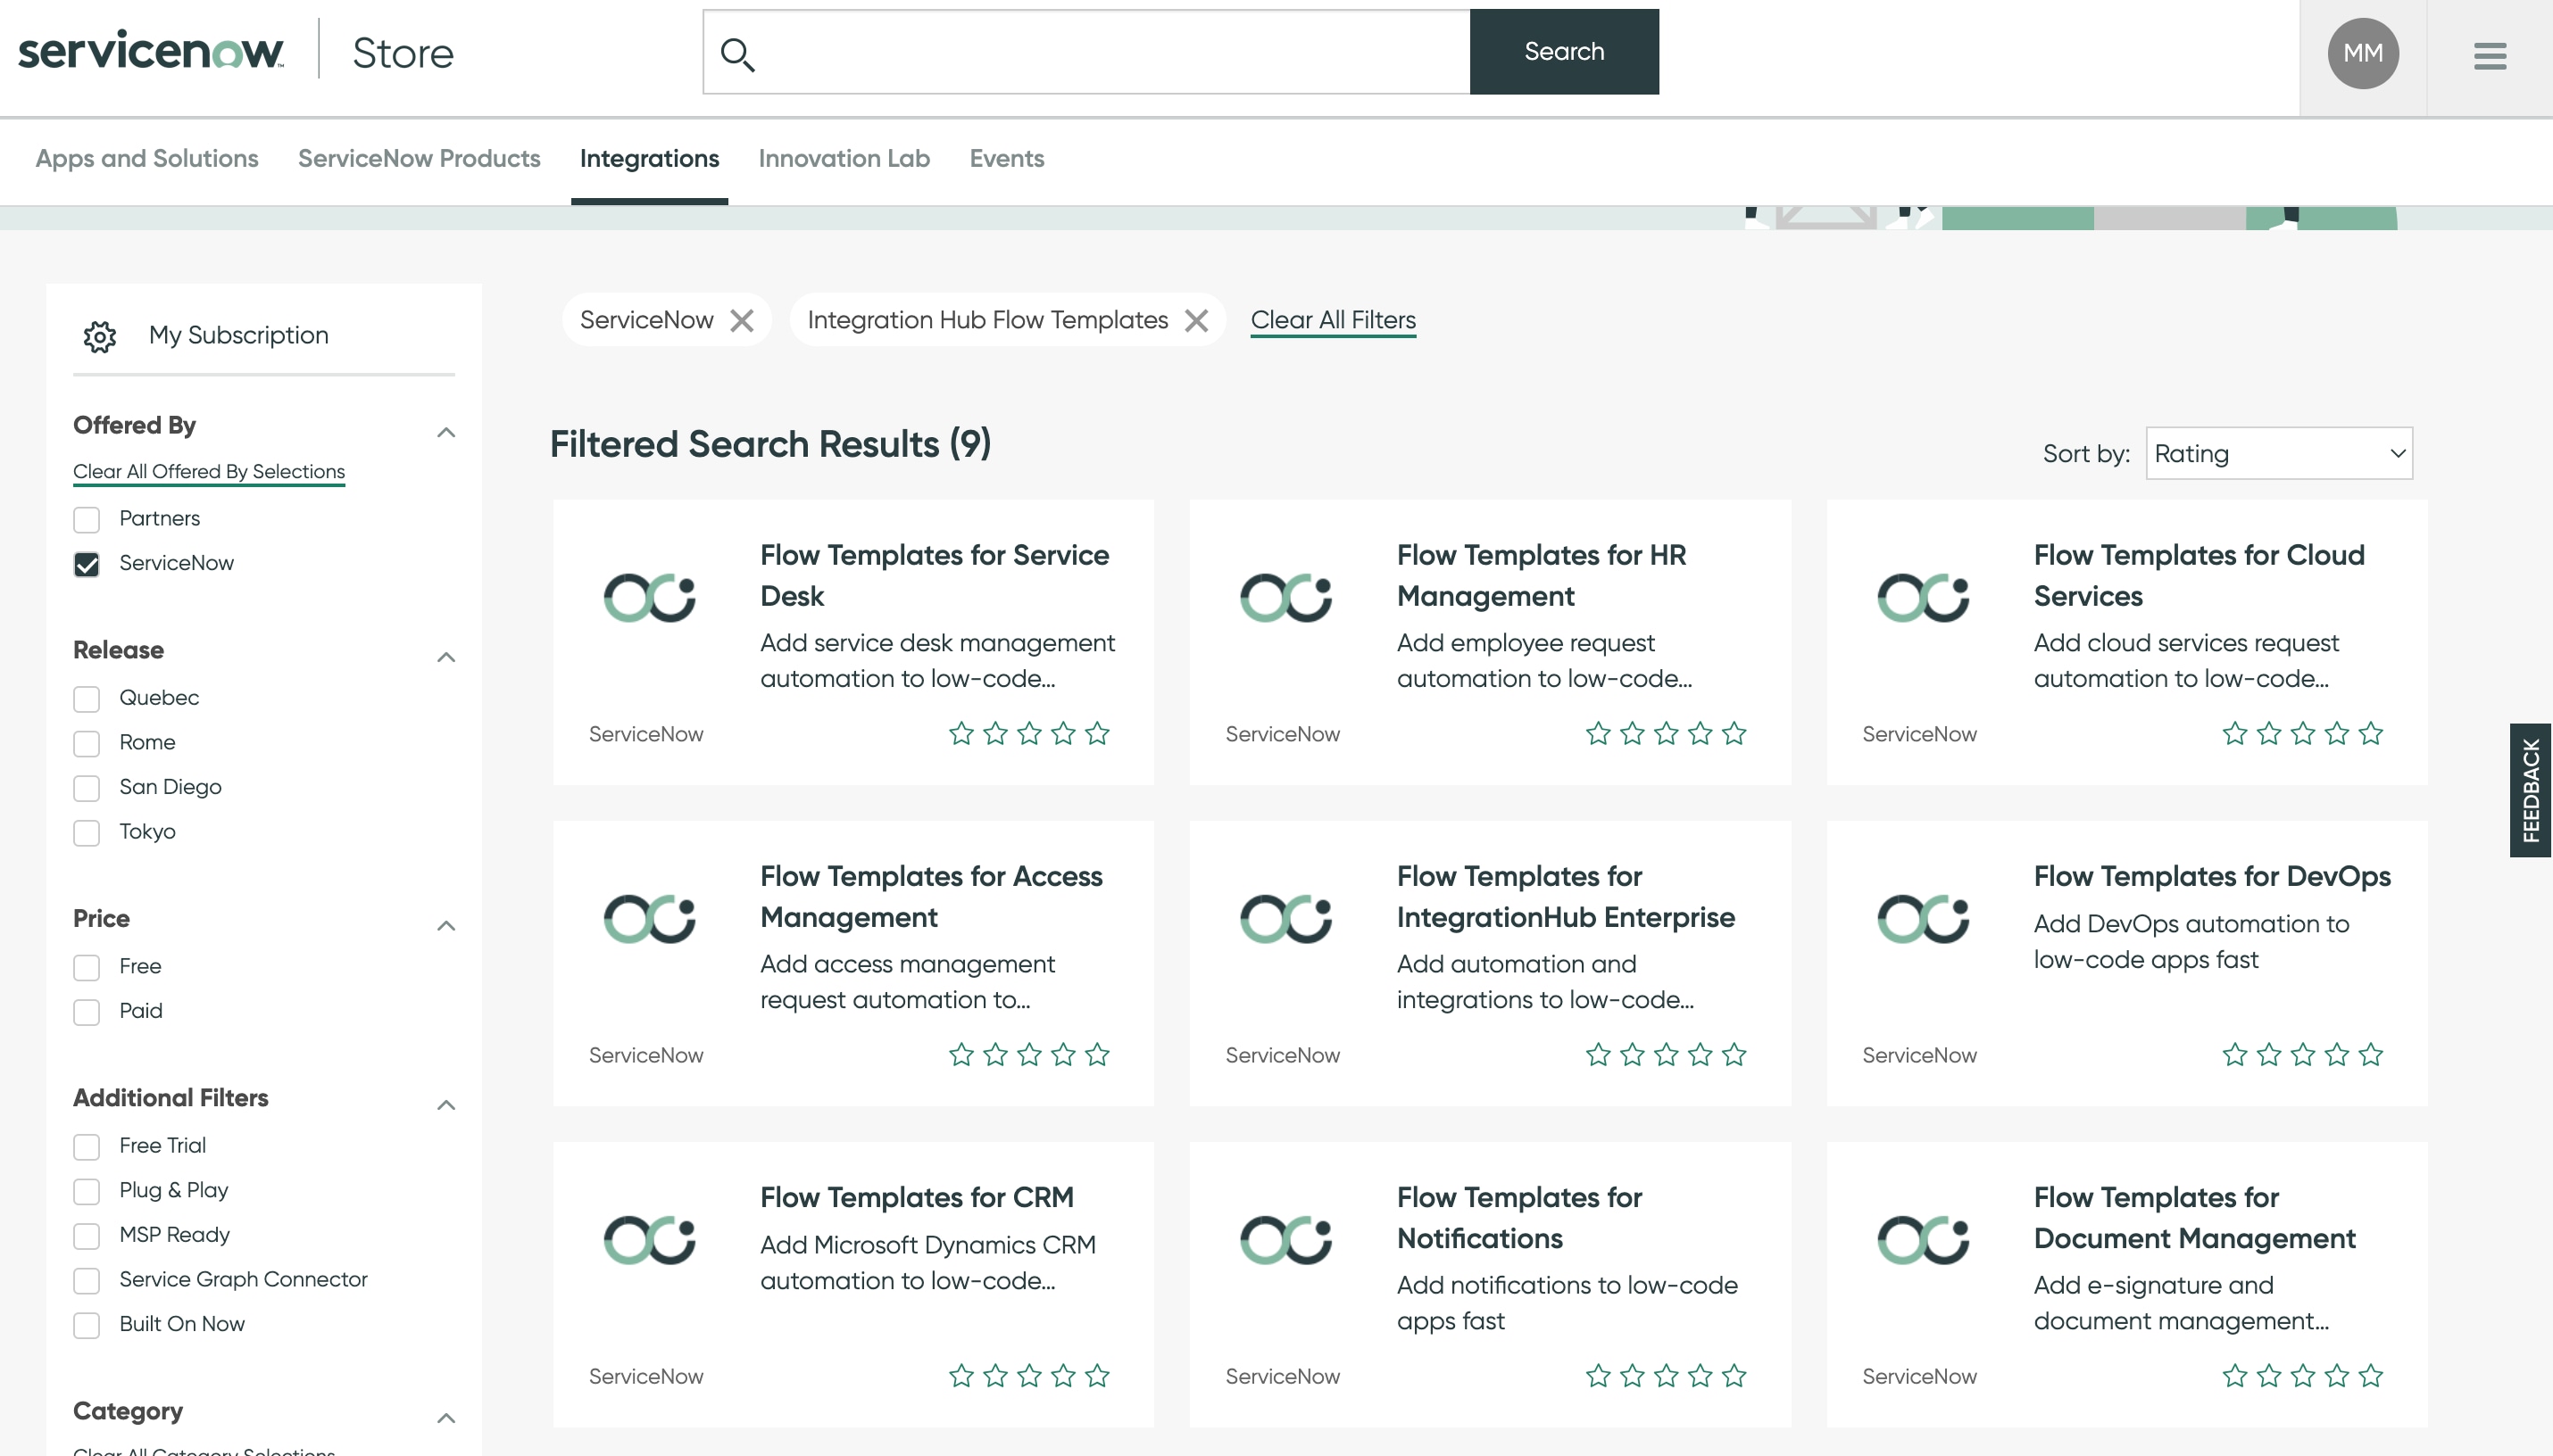
Task: Click Flow Templates for CRM logo
Action: [649, 1240]
